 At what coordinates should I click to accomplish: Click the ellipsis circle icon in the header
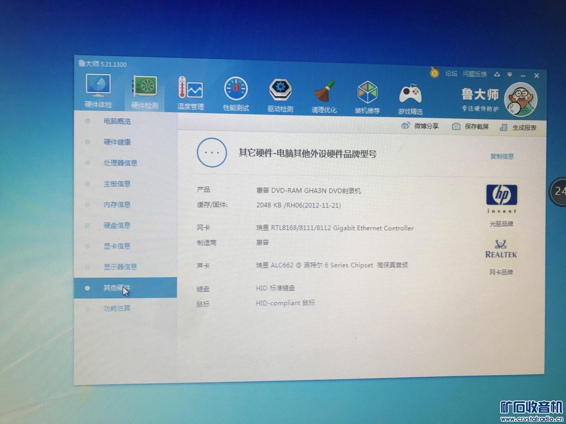click(212, 153)
